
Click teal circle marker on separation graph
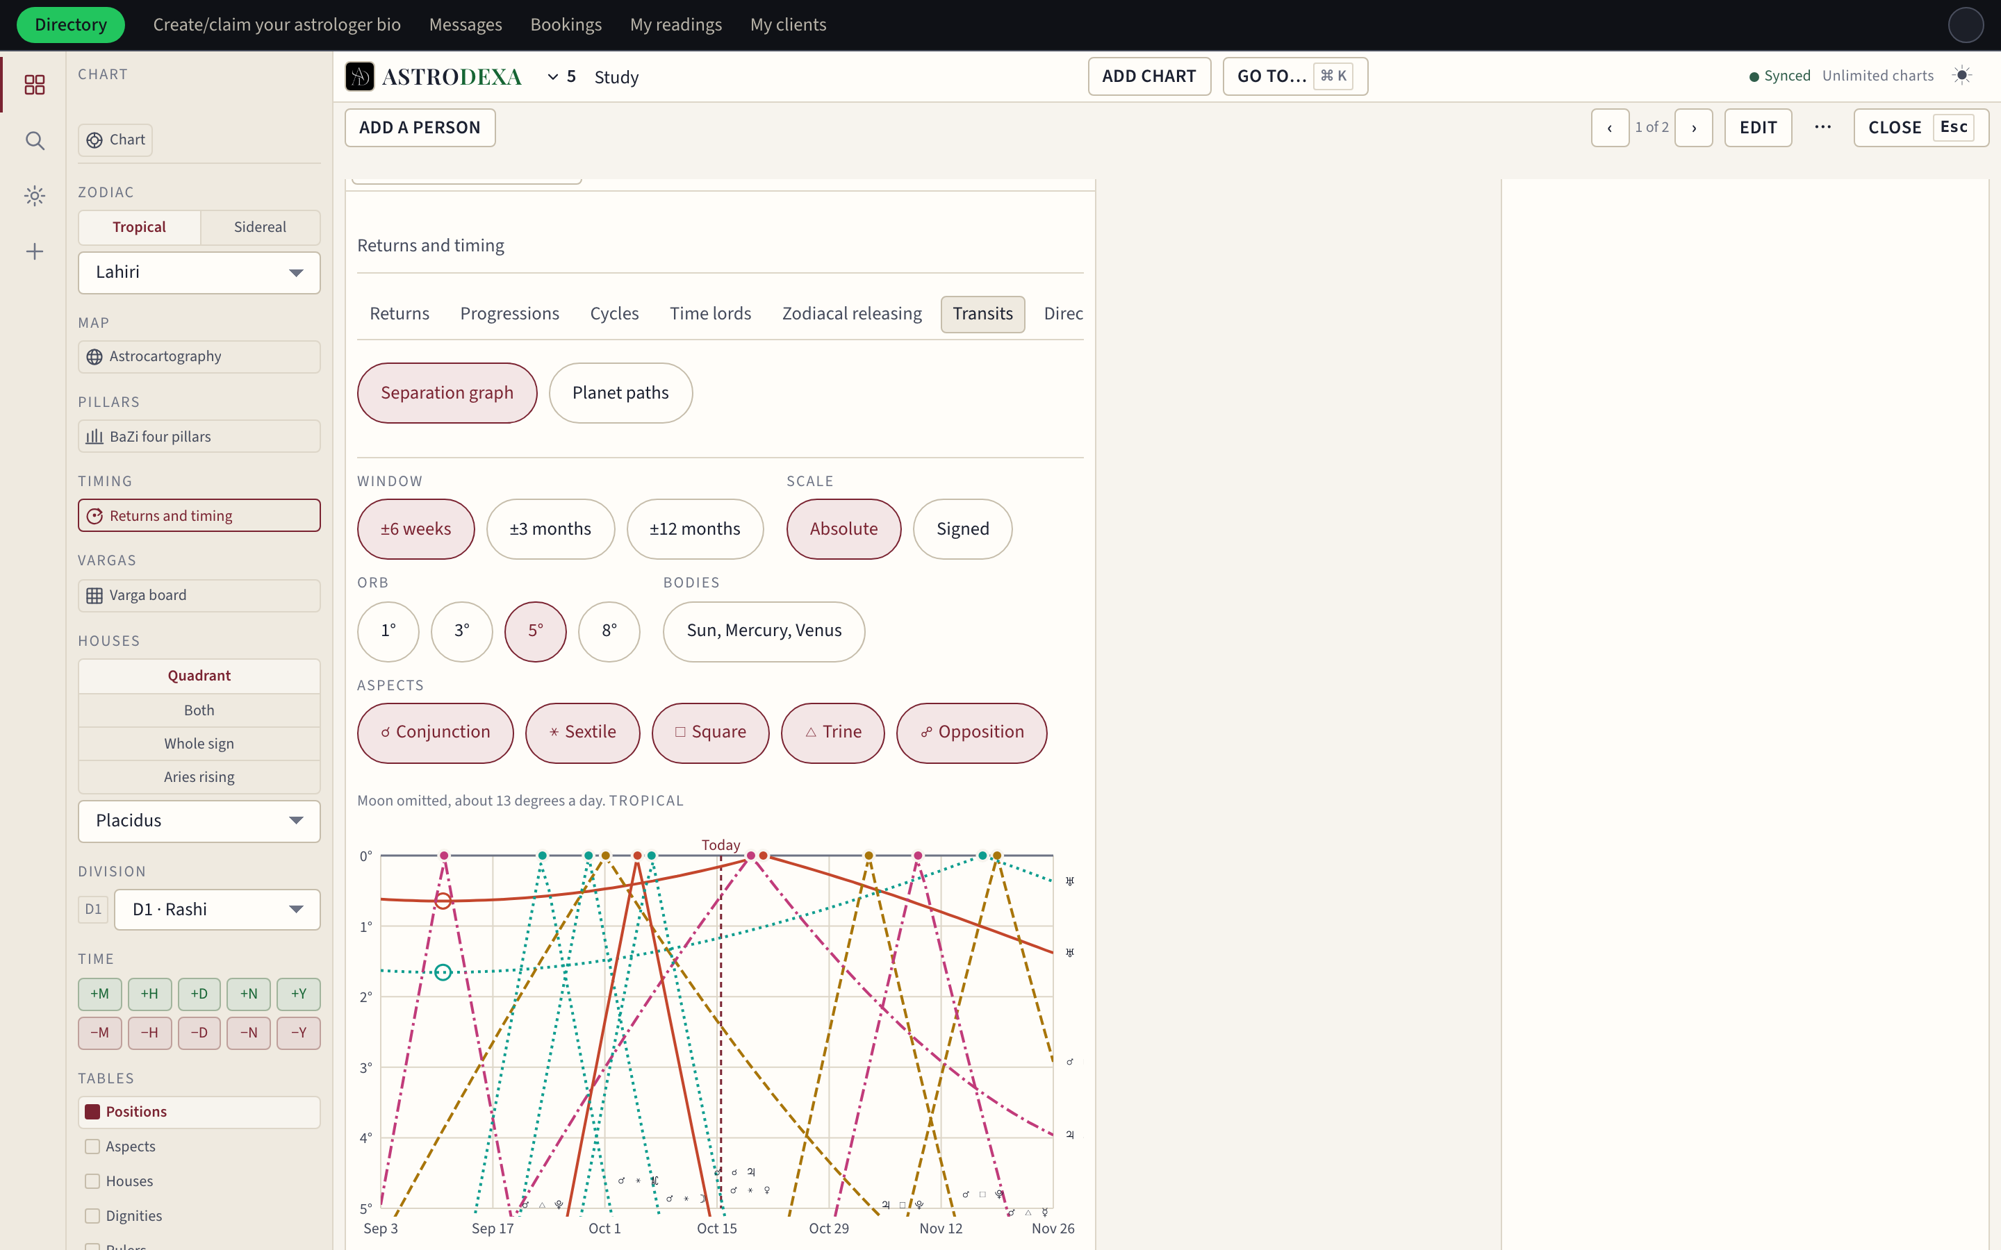pos(443,972)
